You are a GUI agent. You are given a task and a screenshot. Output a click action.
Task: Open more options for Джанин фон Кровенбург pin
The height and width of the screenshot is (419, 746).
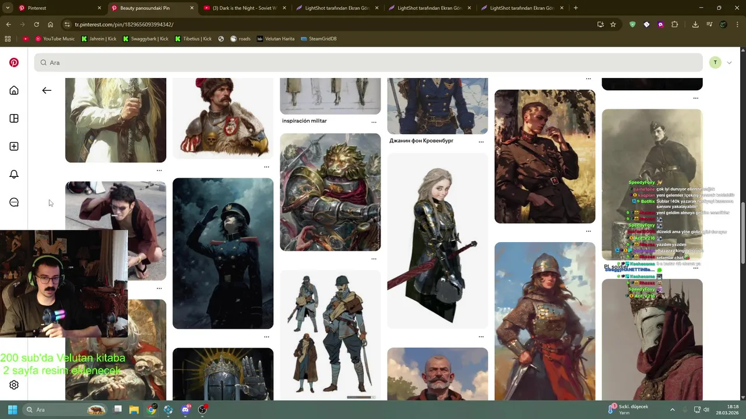point(481,142)
